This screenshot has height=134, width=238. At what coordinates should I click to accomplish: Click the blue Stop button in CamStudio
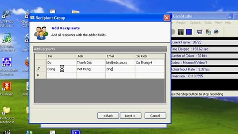tap(189, 32)
